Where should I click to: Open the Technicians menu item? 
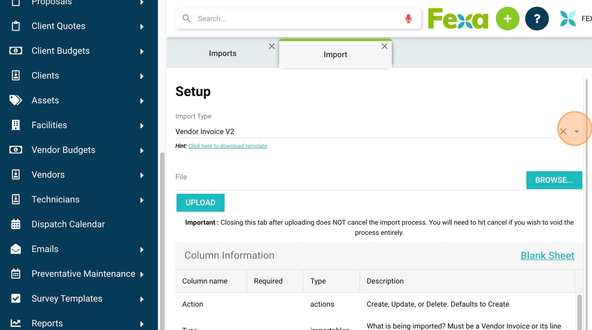(x=55, y=199)
